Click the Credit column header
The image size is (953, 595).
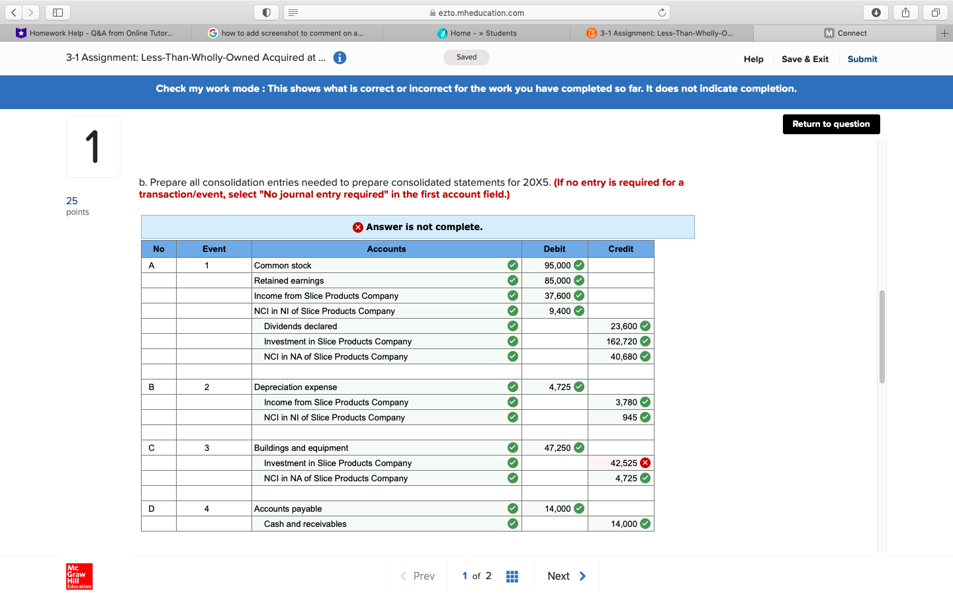coord(621,249)
